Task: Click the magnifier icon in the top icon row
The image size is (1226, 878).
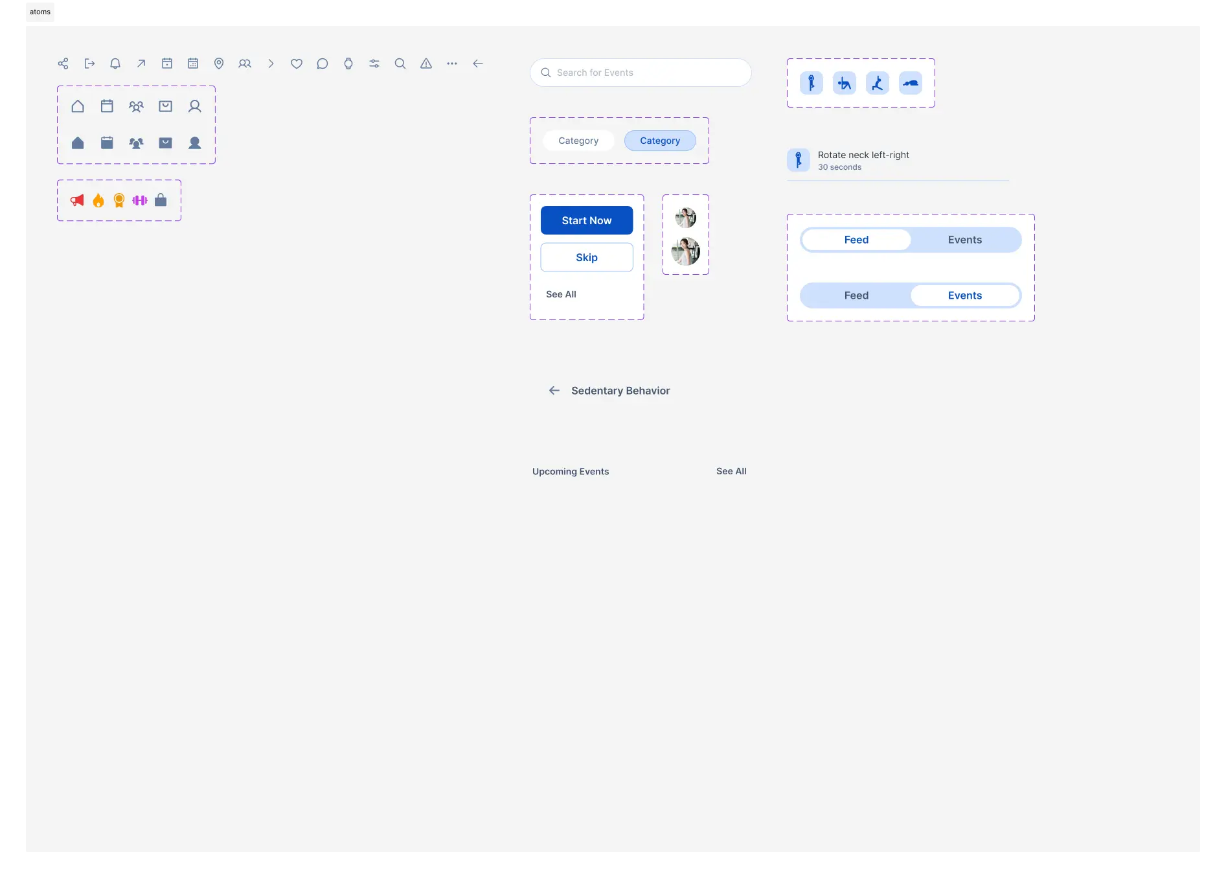Action: (x=400, y=64)
